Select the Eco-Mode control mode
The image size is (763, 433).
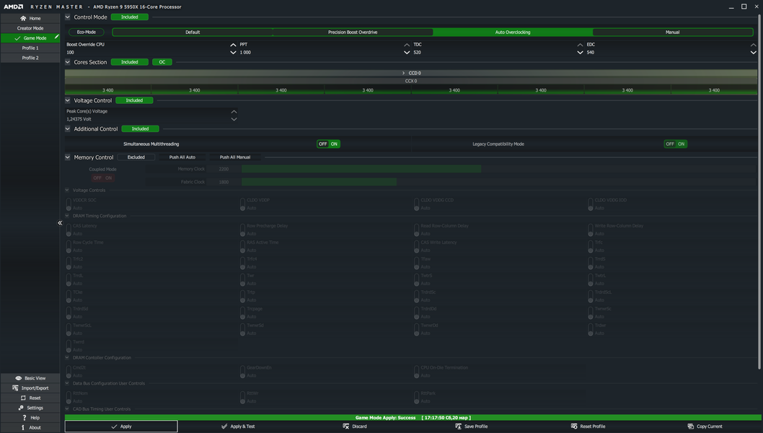[x=86, y=32]
